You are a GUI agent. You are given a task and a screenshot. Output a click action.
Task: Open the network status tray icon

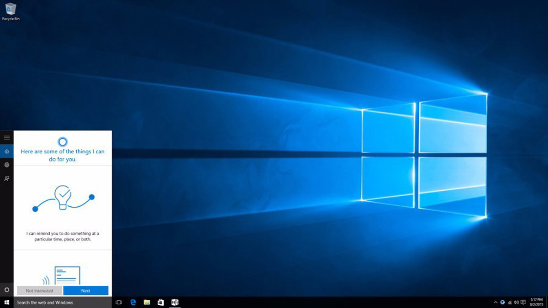pos(509,302)
